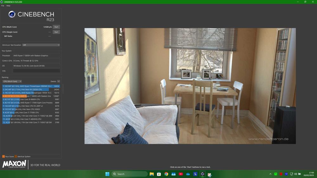Screen dimensions: 317x178
Task: Select ranking row 6 AMD Ryzen 7 1700X
Action: (x=31, y=103)
